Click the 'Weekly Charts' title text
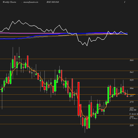 [x=9, y=2]
